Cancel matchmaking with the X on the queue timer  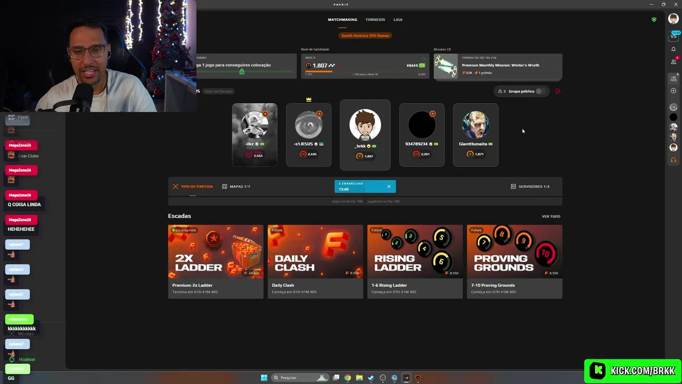389,187
